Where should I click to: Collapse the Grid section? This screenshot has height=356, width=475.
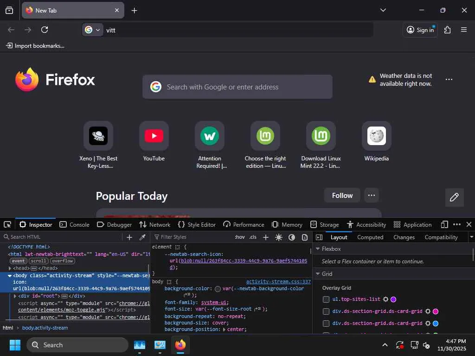tap(318, 274)
